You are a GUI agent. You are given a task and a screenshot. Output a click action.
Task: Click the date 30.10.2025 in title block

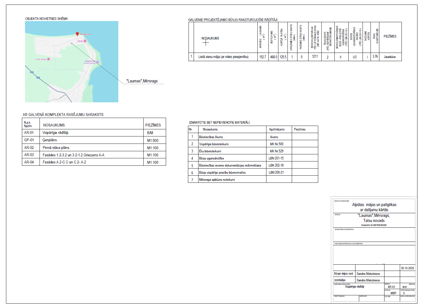tap(407, 268)
